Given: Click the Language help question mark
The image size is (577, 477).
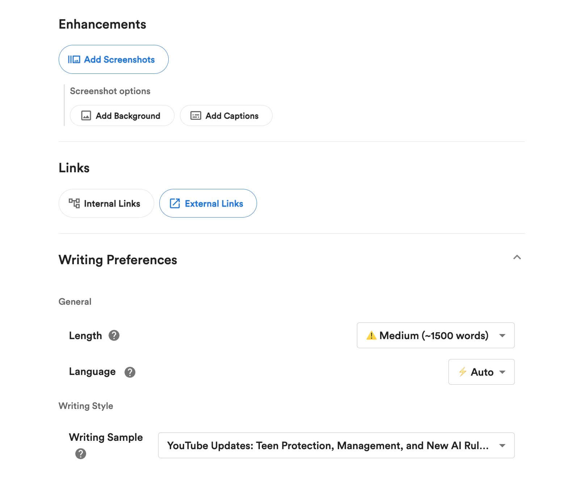Looking at the screenshot, I should point(130,372).
